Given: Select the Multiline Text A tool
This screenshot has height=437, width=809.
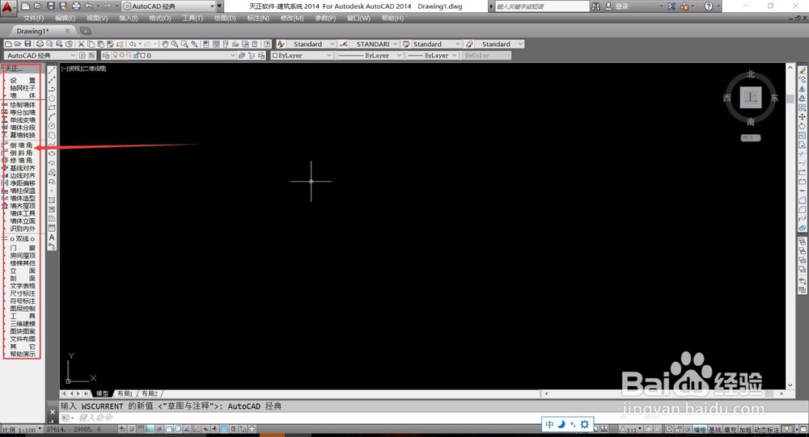Looking at the screenshot, I should pyautogui.click(x=52, y=237).
